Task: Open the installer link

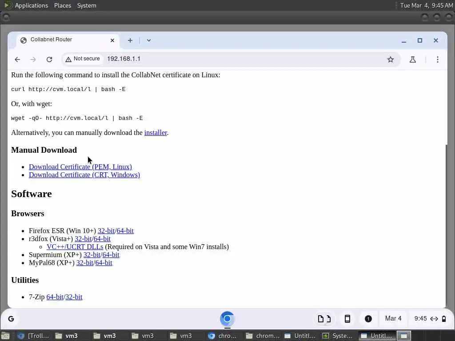Action: coord(156,132)
